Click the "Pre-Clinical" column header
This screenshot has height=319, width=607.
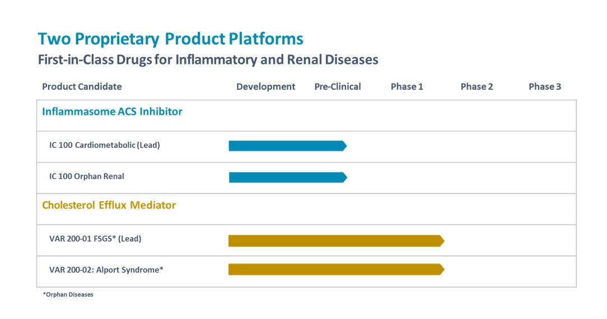tap(338, 86)
